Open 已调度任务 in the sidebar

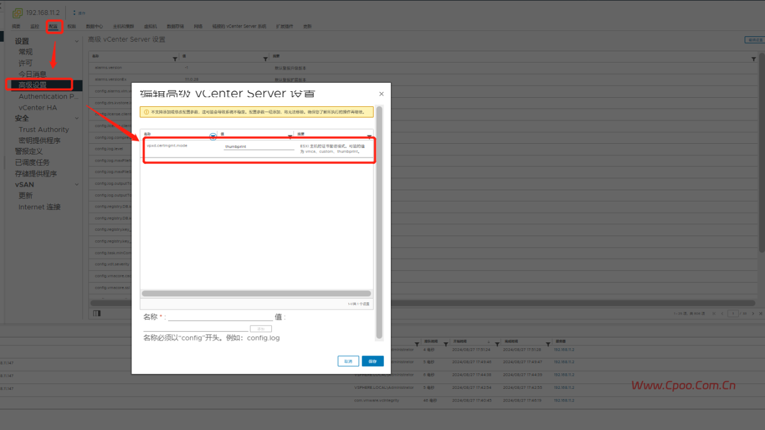pos(32,162)
